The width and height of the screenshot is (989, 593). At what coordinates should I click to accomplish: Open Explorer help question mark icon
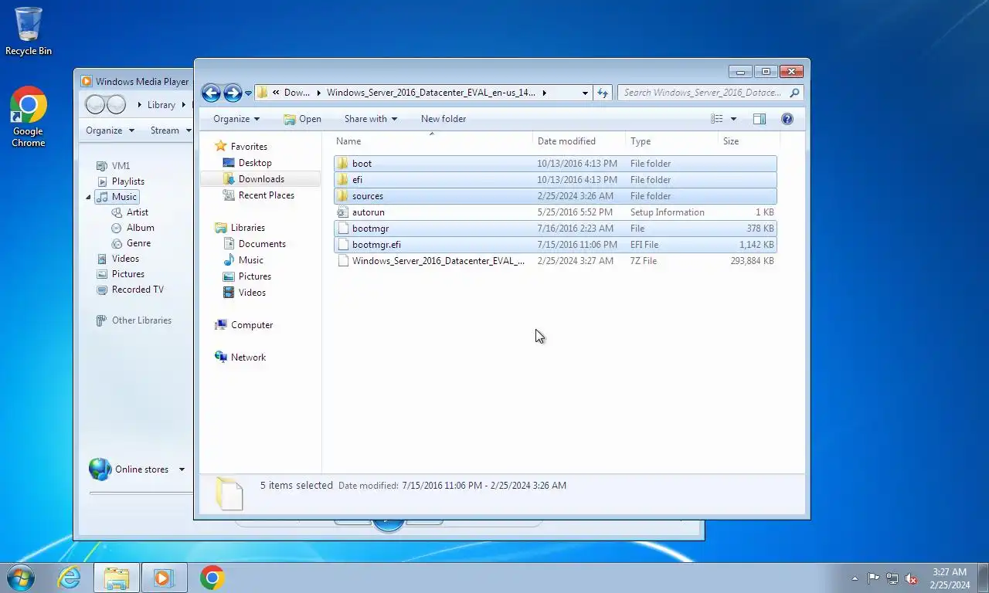click(x=787, y=119)
